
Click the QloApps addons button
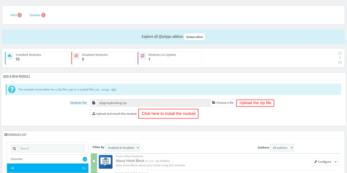(195, 37)
